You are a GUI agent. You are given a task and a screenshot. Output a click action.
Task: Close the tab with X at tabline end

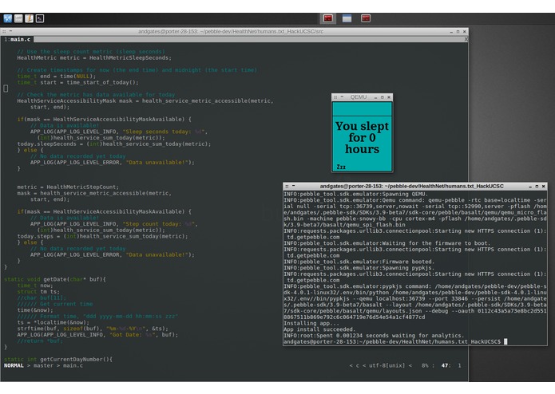[x=466, y=39]
